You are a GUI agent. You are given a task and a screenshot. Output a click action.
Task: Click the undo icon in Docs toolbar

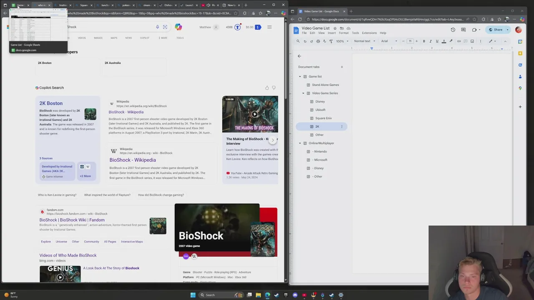[305, 41]
